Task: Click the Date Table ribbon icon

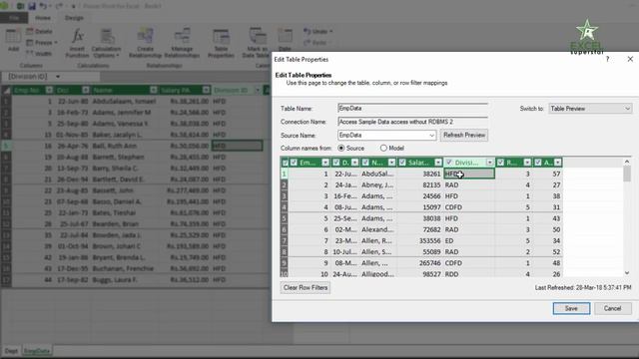Action: point(285,40)
